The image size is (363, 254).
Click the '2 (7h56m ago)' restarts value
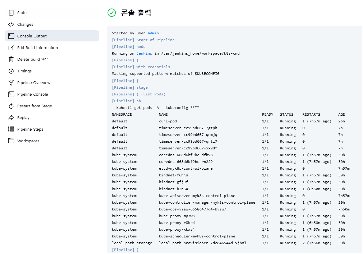tap(317, 243)
